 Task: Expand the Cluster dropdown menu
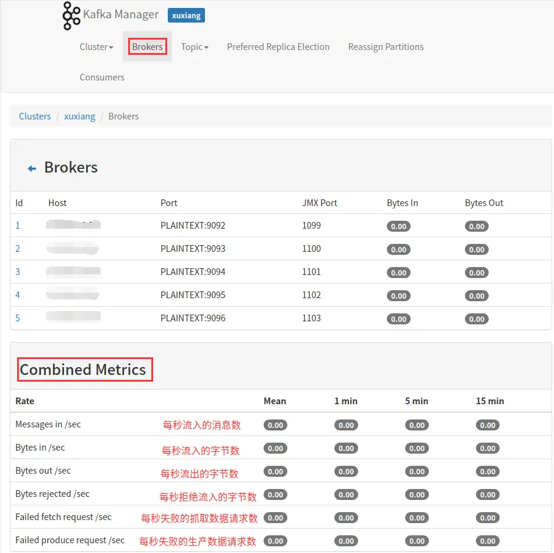[x=96, y=46]
